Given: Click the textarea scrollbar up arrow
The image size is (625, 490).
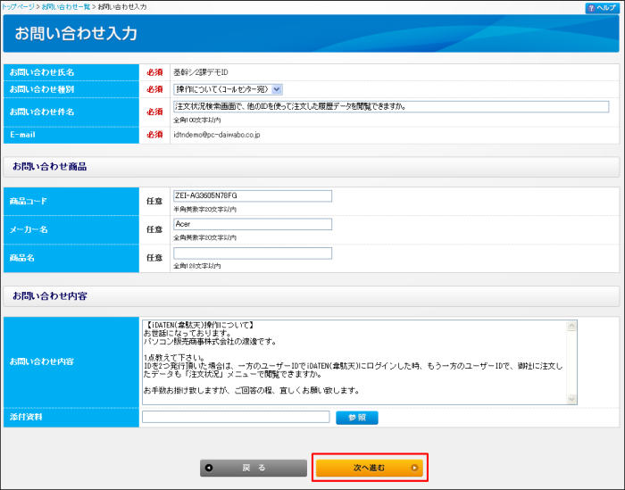Looking at the screenshot, I should (x=571, y=325).
